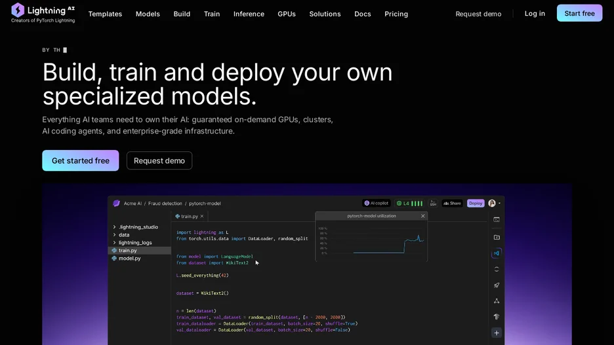Click the plus icon in studio sidebar
The image size is (614, 345).
tap(497, 333)
